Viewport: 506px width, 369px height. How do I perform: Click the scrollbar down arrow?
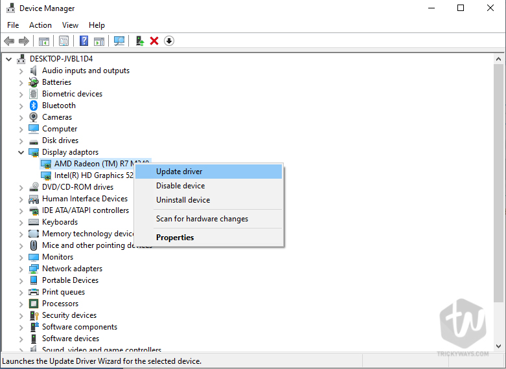[498, 346]
